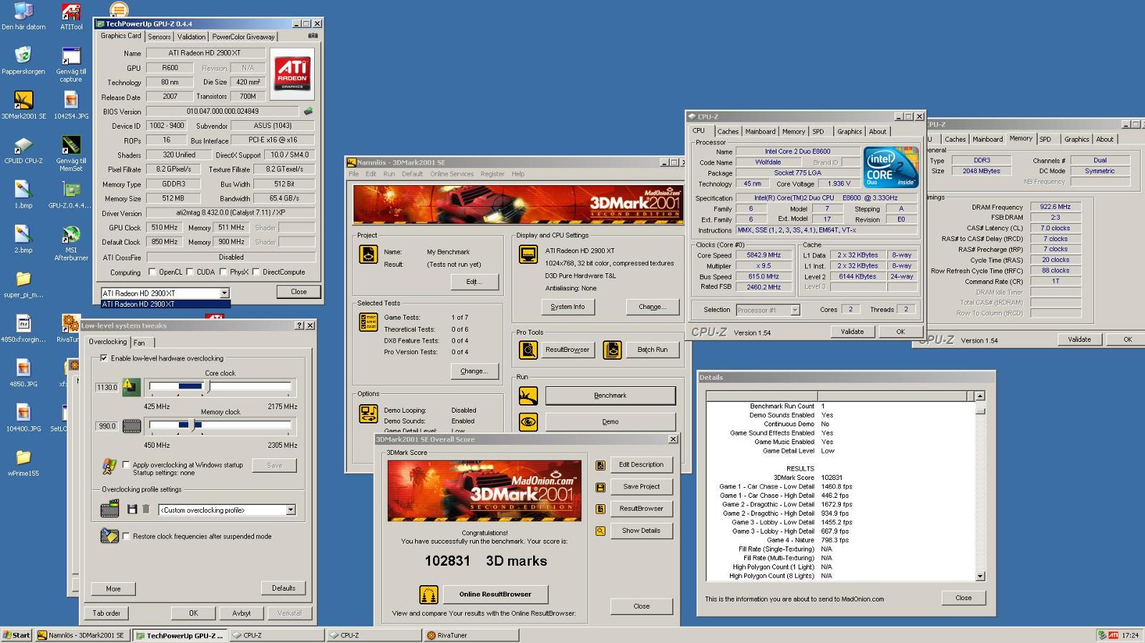Click the System Info button
This screenshot has width=1145, height=643.
click(x=567, y=307)
